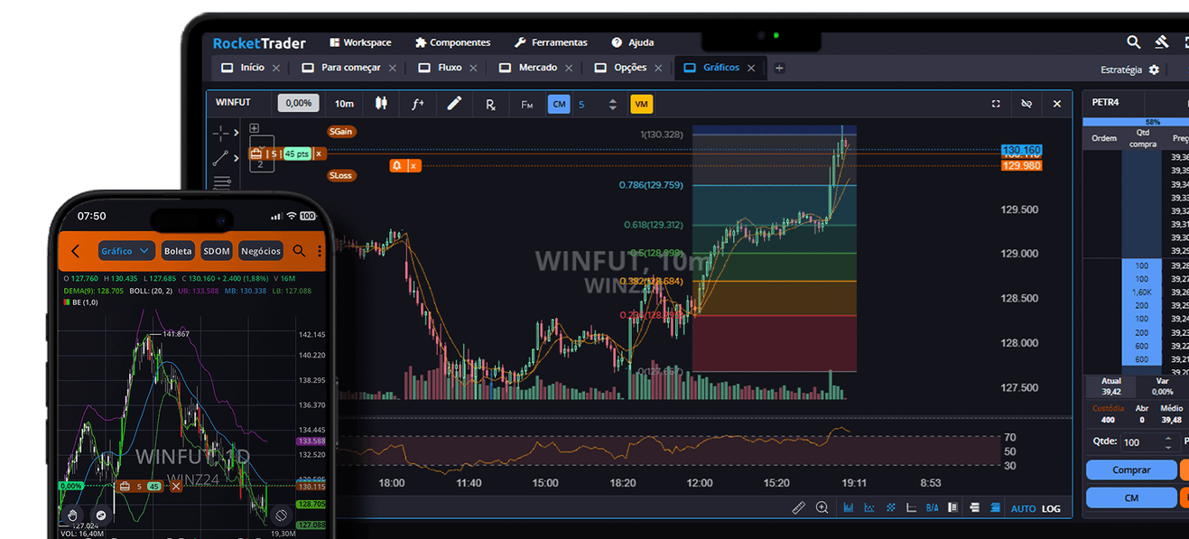Add a new workspace tab

click(x=779, y=68)
